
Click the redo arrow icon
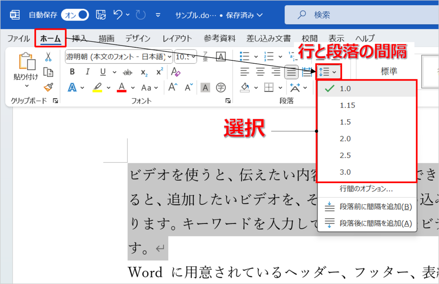(141, 15)
